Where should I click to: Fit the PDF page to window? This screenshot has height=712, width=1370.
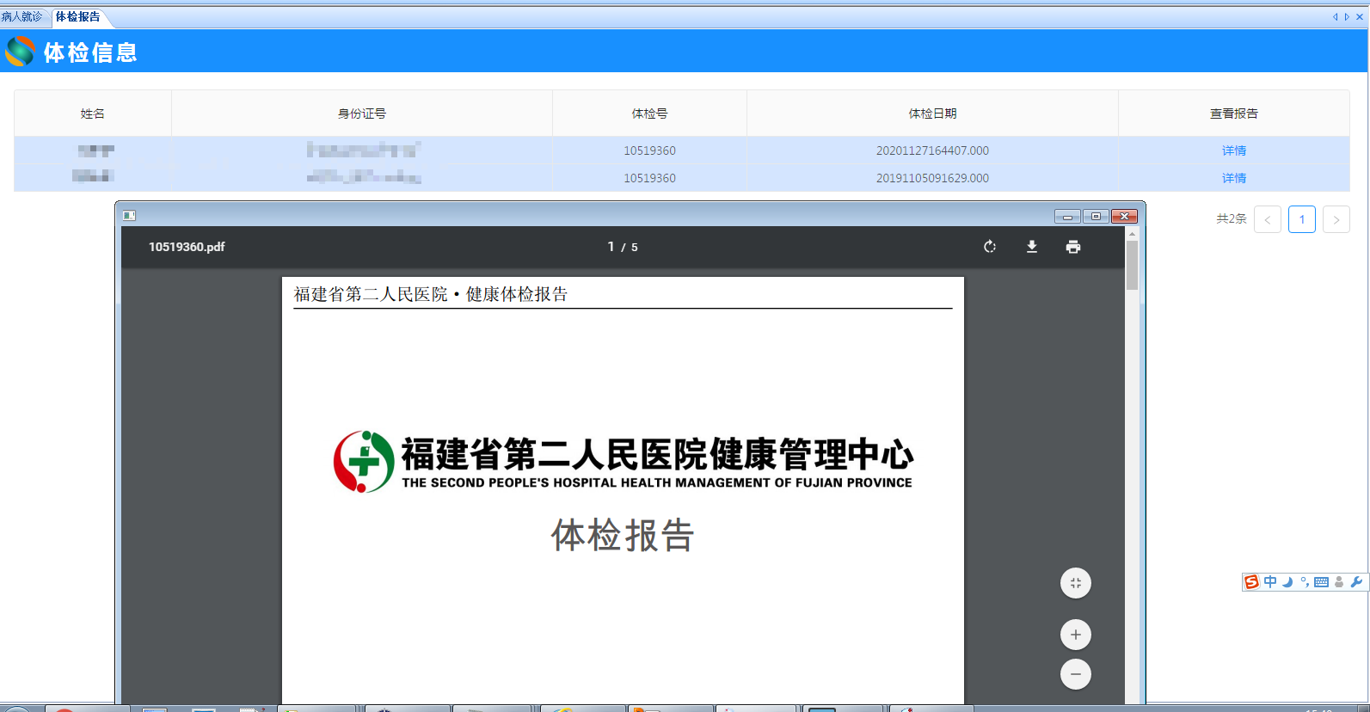coord(1076,583)
